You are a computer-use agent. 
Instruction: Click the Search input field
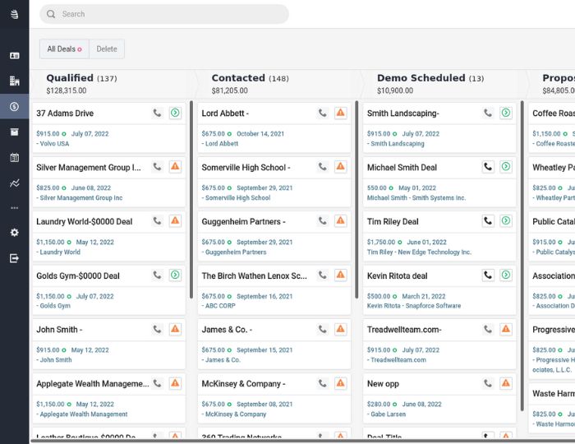click(164, 14)
